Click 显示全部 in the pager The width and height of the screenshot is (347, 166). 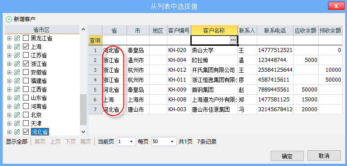point(17,142)
